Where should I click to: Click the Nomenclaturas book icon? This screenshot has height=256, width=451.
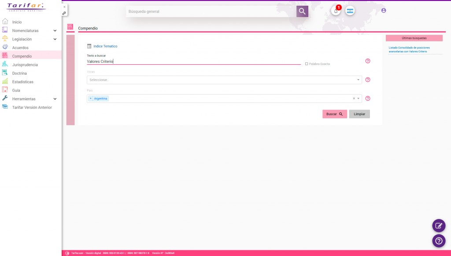[5, 30]
